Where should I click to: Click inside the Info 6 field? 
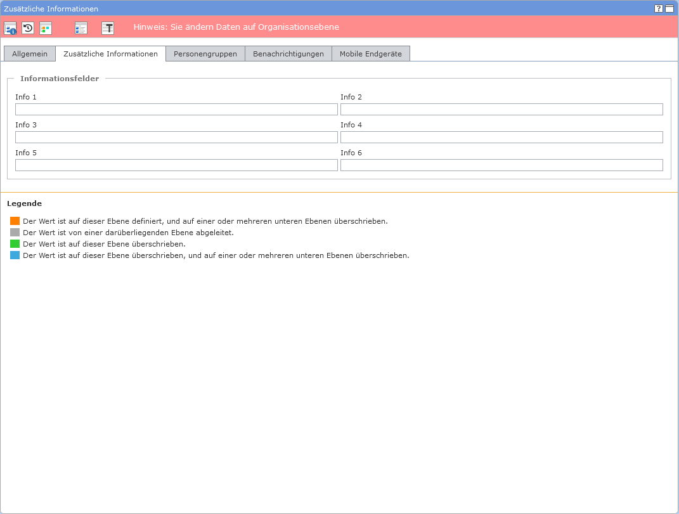tap(501, 165)
